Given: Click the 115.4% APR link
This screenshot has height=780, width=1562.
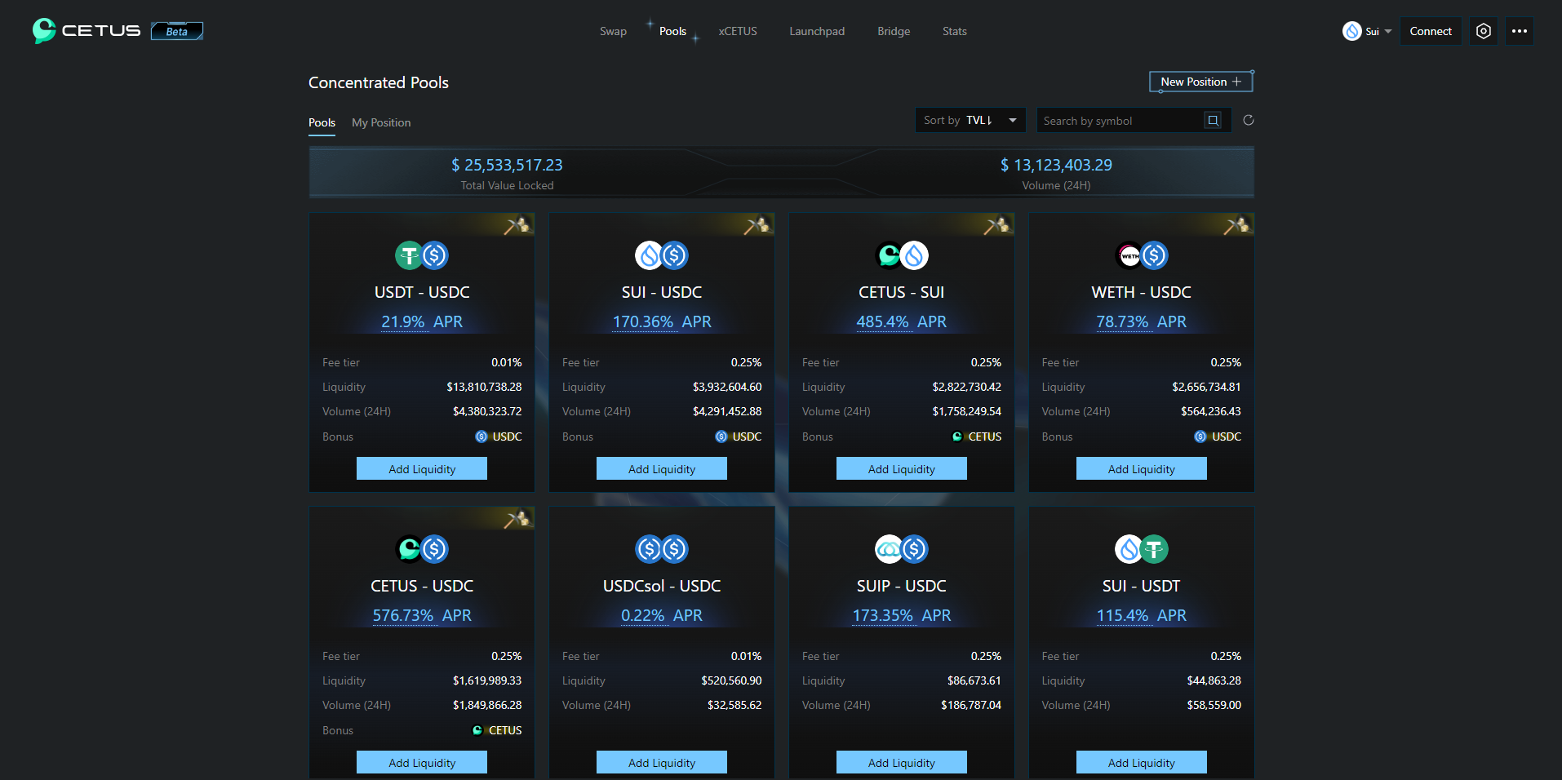Looking at the screenshot, I should point(1142,615).
